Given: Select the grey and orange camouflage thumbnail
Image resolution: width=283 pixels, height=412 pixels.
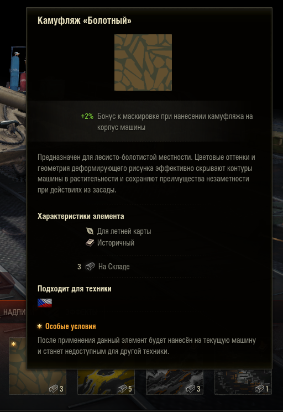Looking at the screenshot, I should 174,382.
